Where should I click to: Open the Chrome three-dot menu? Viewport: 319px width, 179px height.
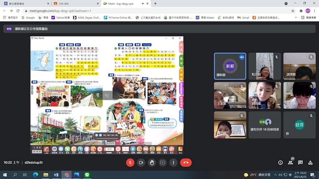coord(314,11)
